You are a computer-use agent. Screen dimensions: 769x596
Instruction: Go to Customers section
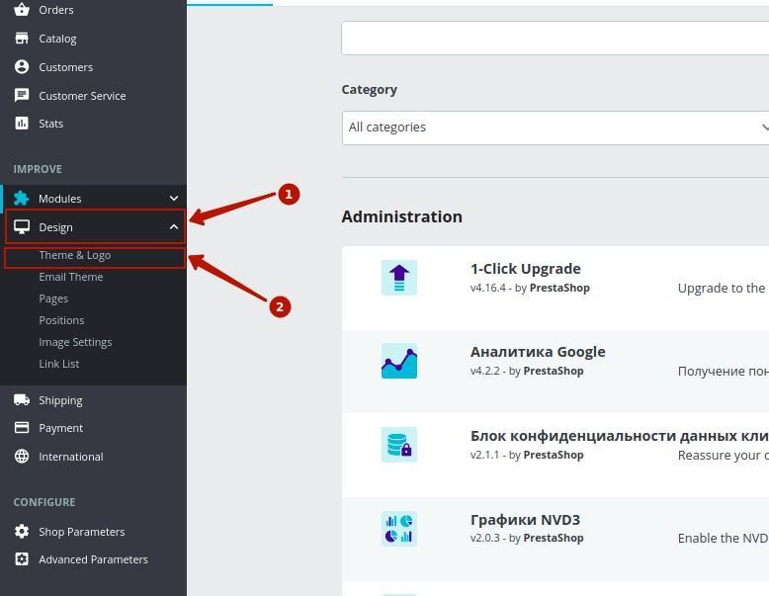[x=65, y=67]
